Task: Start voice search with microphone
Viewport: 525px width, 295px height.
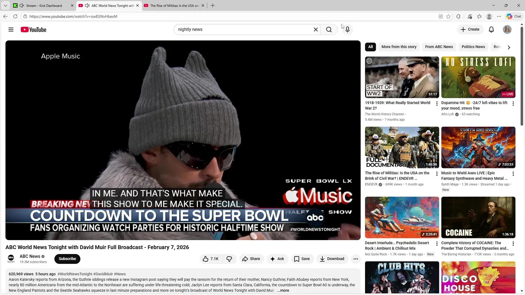Action: pos(347,29)
